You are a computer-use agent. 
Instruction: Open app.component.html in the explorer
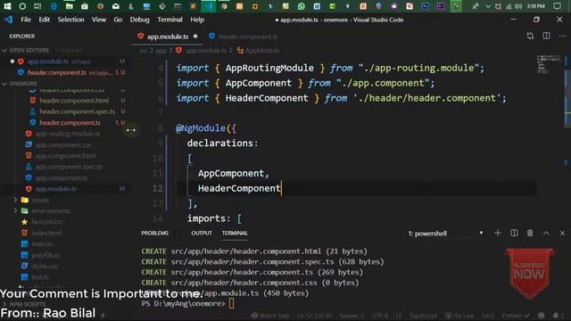tap(65, 156)
